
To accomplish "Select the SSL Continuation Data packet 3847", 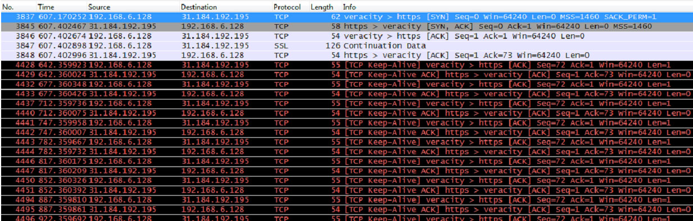I will pyautogui.click(x=346, y=46).
